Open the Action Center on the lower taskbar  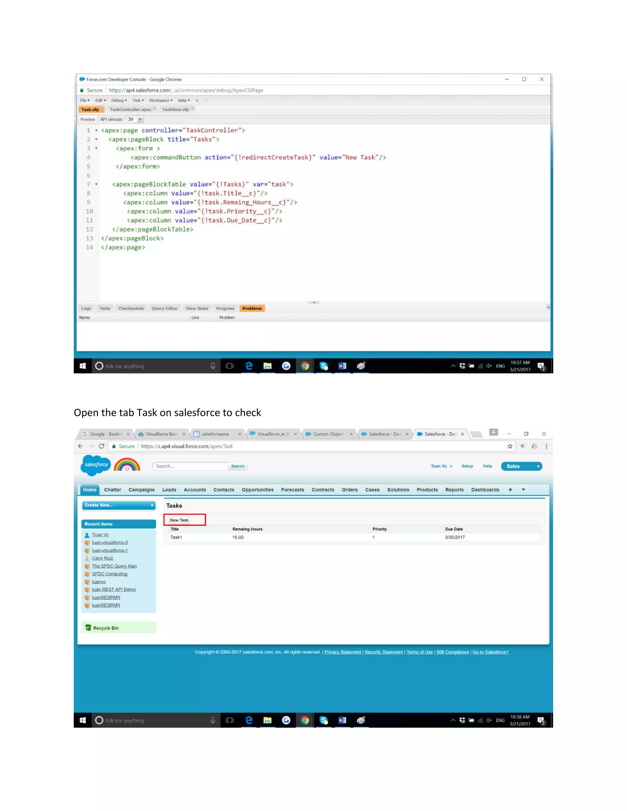tap(542, 721)
